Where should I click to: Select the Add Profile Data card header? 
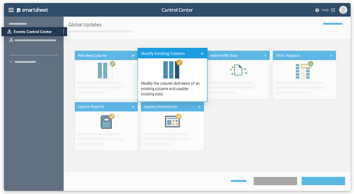pyautogui.click(x=239, y=55)
